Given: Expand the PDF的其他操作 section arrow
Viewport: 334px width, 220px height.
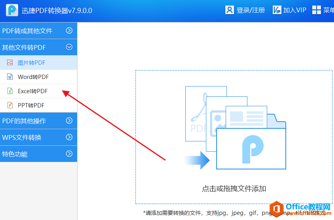Looking at the screenshot, I should 69,120.
